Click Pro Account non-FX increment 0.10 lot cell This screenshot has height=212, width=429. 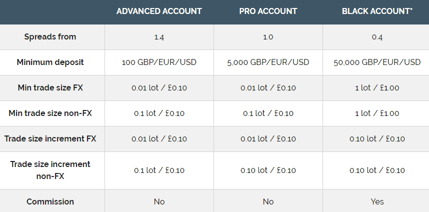pyautogui.click(x=268, y=170)
